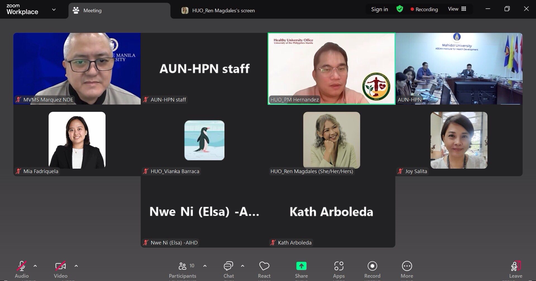
Task: Expand the chat options caret
Action: coord(243,266)
